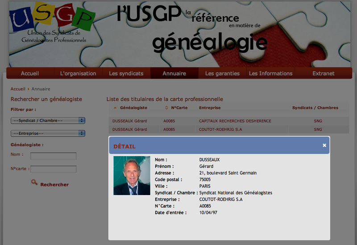Viewport: 357px width, 245px height.
Task: Open the Extranet menu item
Action: click(x=324, y=73)
